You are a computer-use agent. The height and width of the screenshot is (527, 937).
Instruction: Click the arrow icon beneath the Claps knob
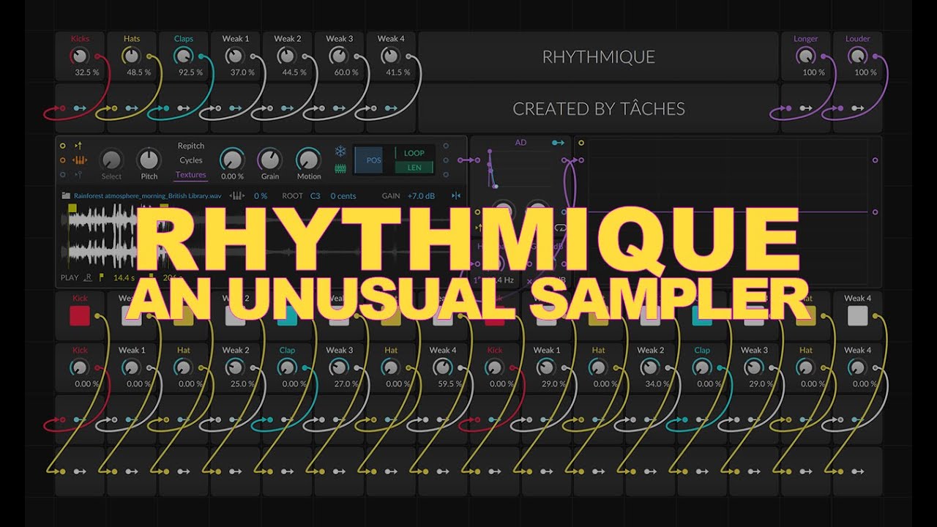click(x=183, y=108)
